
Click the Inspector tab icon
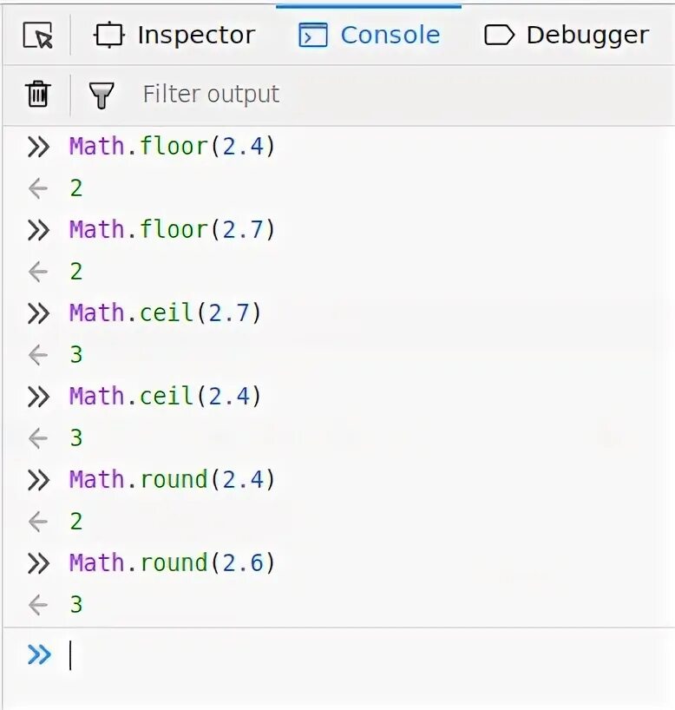click(x=110, y=36)
